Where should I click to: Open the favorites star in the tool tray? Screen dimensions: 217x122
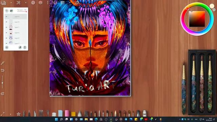pyautogui.click(x=19, y=114)
